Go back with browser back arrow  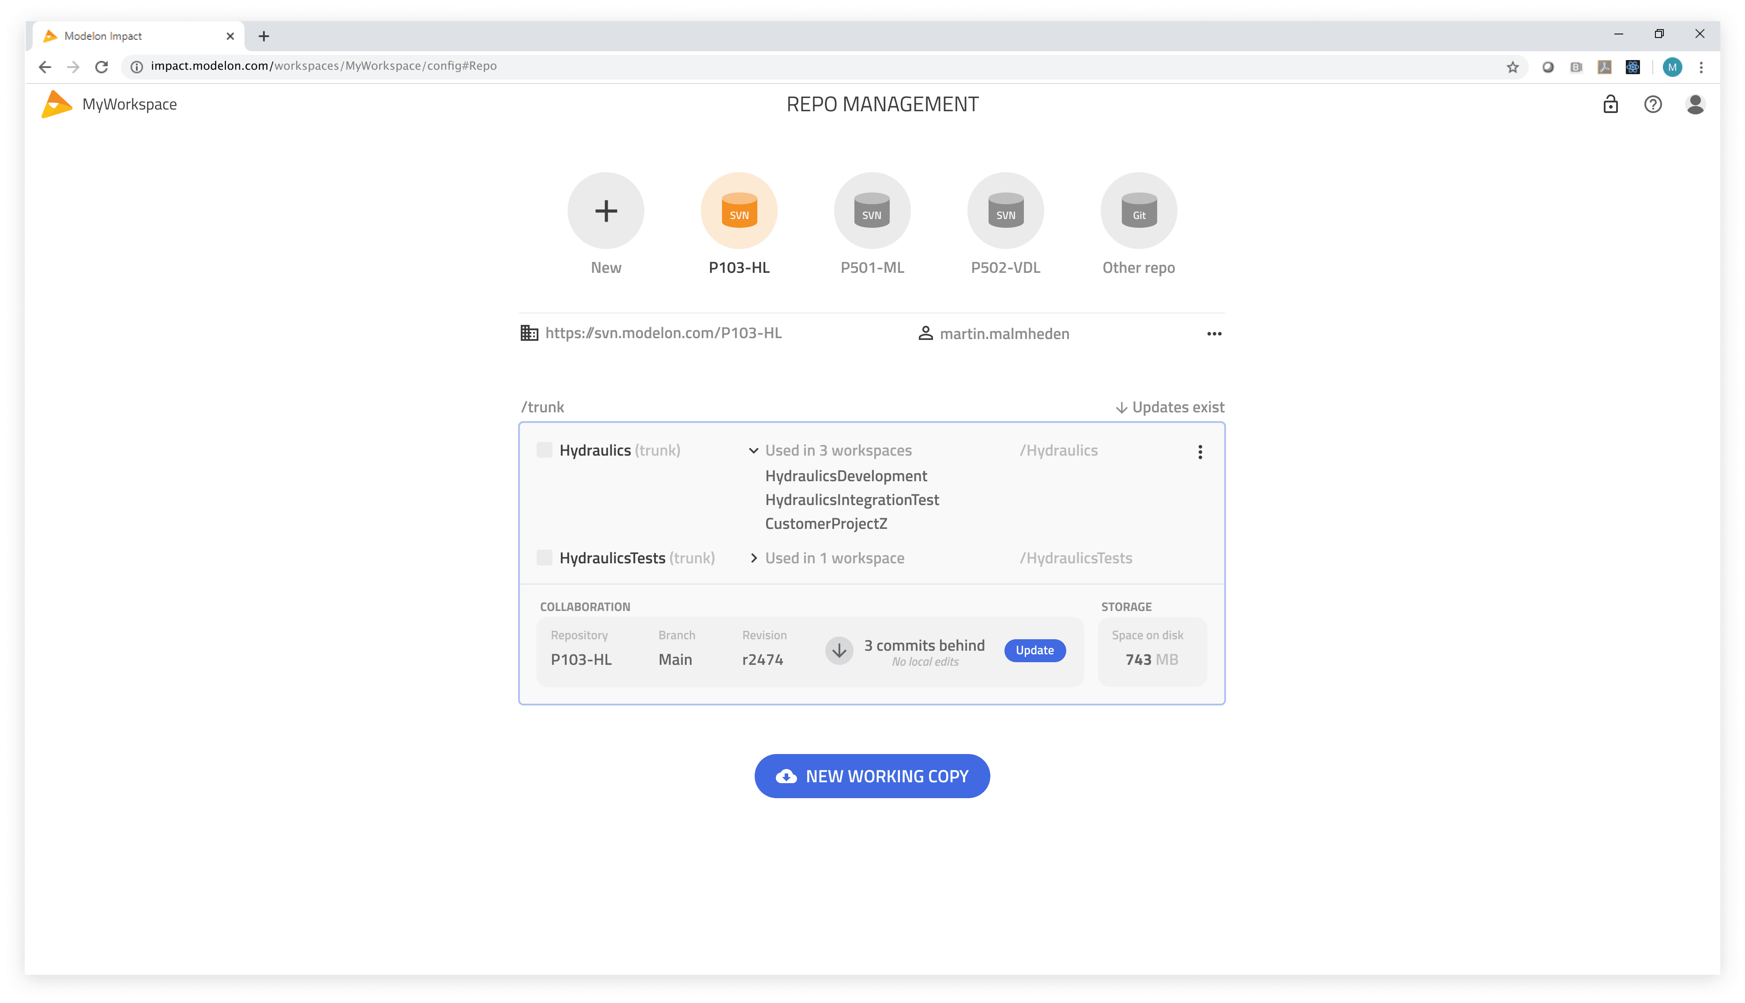point(45,66)
